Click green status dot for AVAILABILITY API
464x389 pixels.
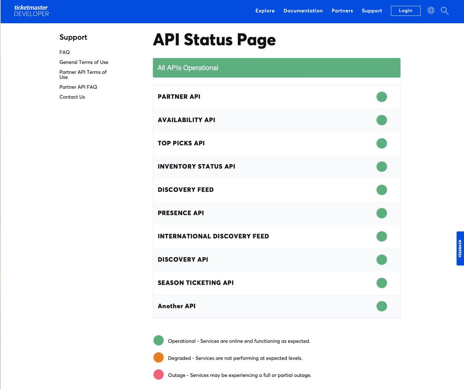coord(382,120)
